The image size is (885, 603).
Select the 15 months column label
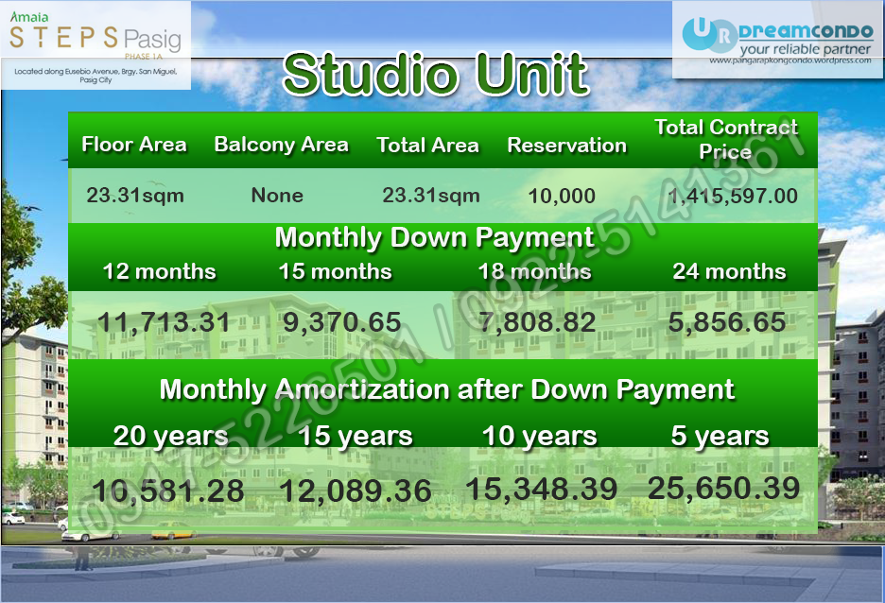coord(336,271)
